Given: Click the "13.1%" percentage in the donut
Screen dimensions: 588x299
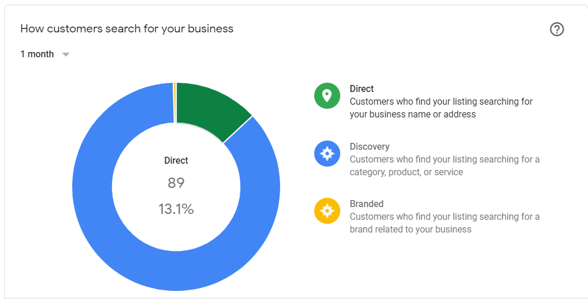Looking at the screenshot, I should click(176, 209).
